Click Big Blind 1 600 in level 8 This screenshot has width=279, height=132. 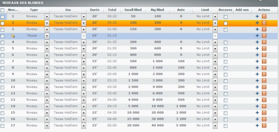[157, 68]
